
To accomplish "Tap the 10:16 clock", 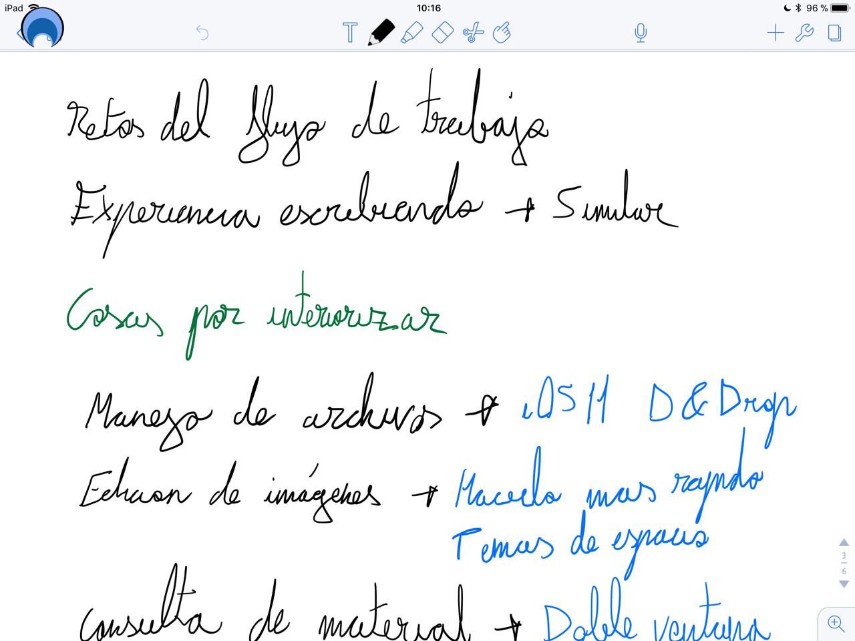I will click(x=428, y=8).
